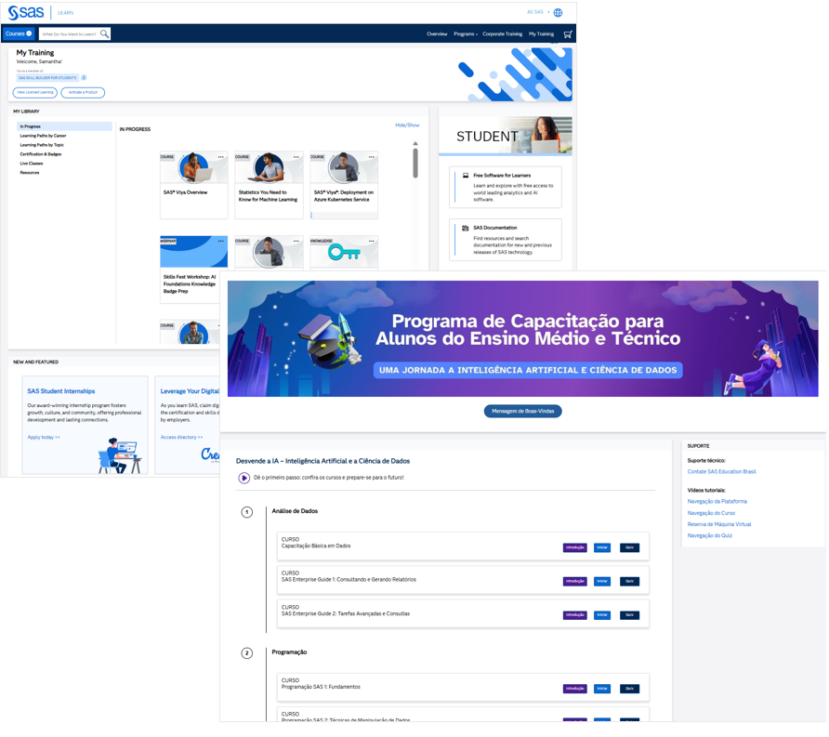This screenshot has width=829, height=737.
Task: Click Iniciar for Programação SAS 1: Fundamentos
Action: [x=602, y=689]
